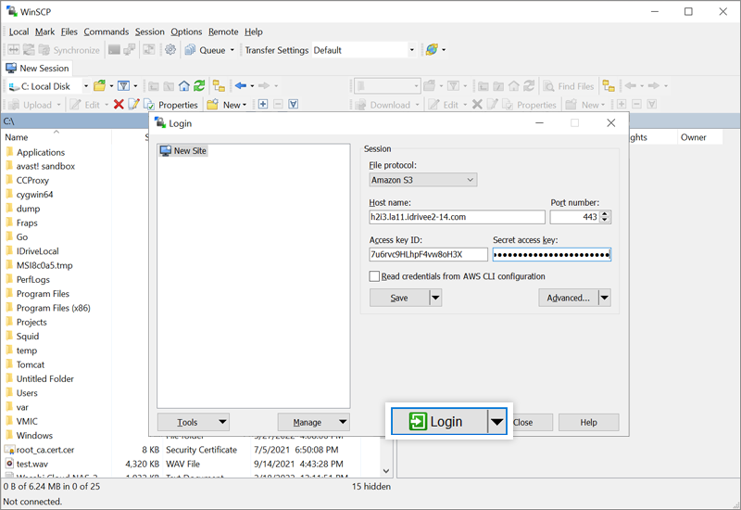This screenshot has width=741, height=510.
Task: Open the Options menu
Action: point(186,32)
